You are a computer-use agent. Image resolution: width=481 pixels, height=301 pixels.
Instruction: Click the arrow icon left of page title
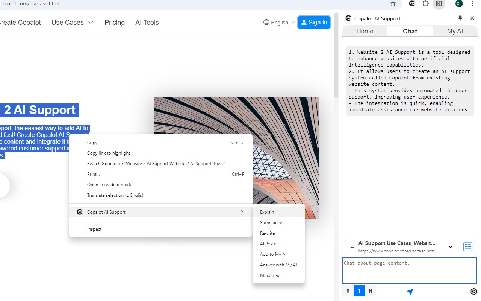[352, 247]
